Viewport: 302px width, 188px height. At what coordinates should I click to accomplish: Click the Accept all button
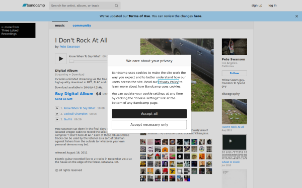pos(149,114)
